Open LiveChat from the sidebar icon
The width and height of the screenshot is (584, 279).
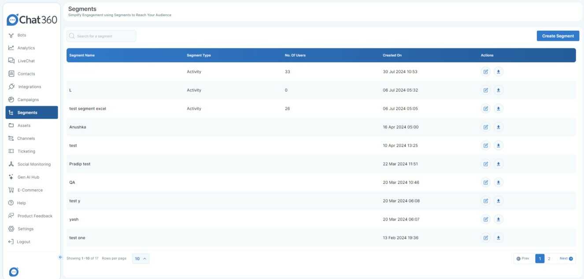tap(11, 60)
